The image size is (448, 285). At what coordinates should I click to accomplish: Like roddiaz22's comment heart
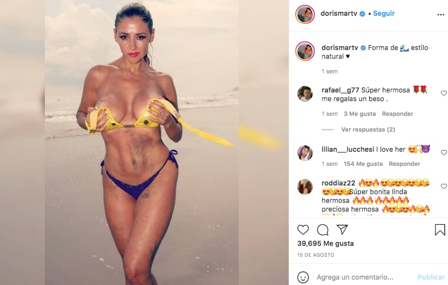(444, 186)
